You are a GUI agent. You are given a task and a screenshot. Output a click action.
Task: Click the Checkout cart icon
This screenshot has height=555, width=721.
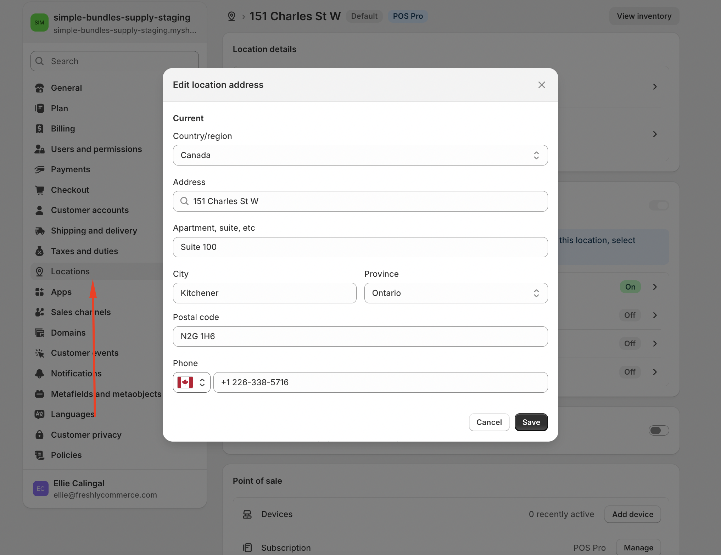click(40, 190)
